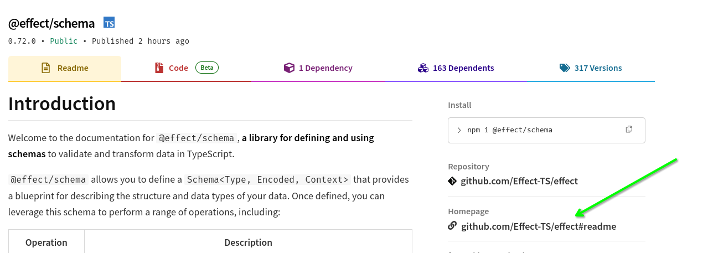The height and width of the screenshot is (253, 708).
Task: Open the github.com/Effect-TS/effect repository link
Action: (x=519, y=181)
